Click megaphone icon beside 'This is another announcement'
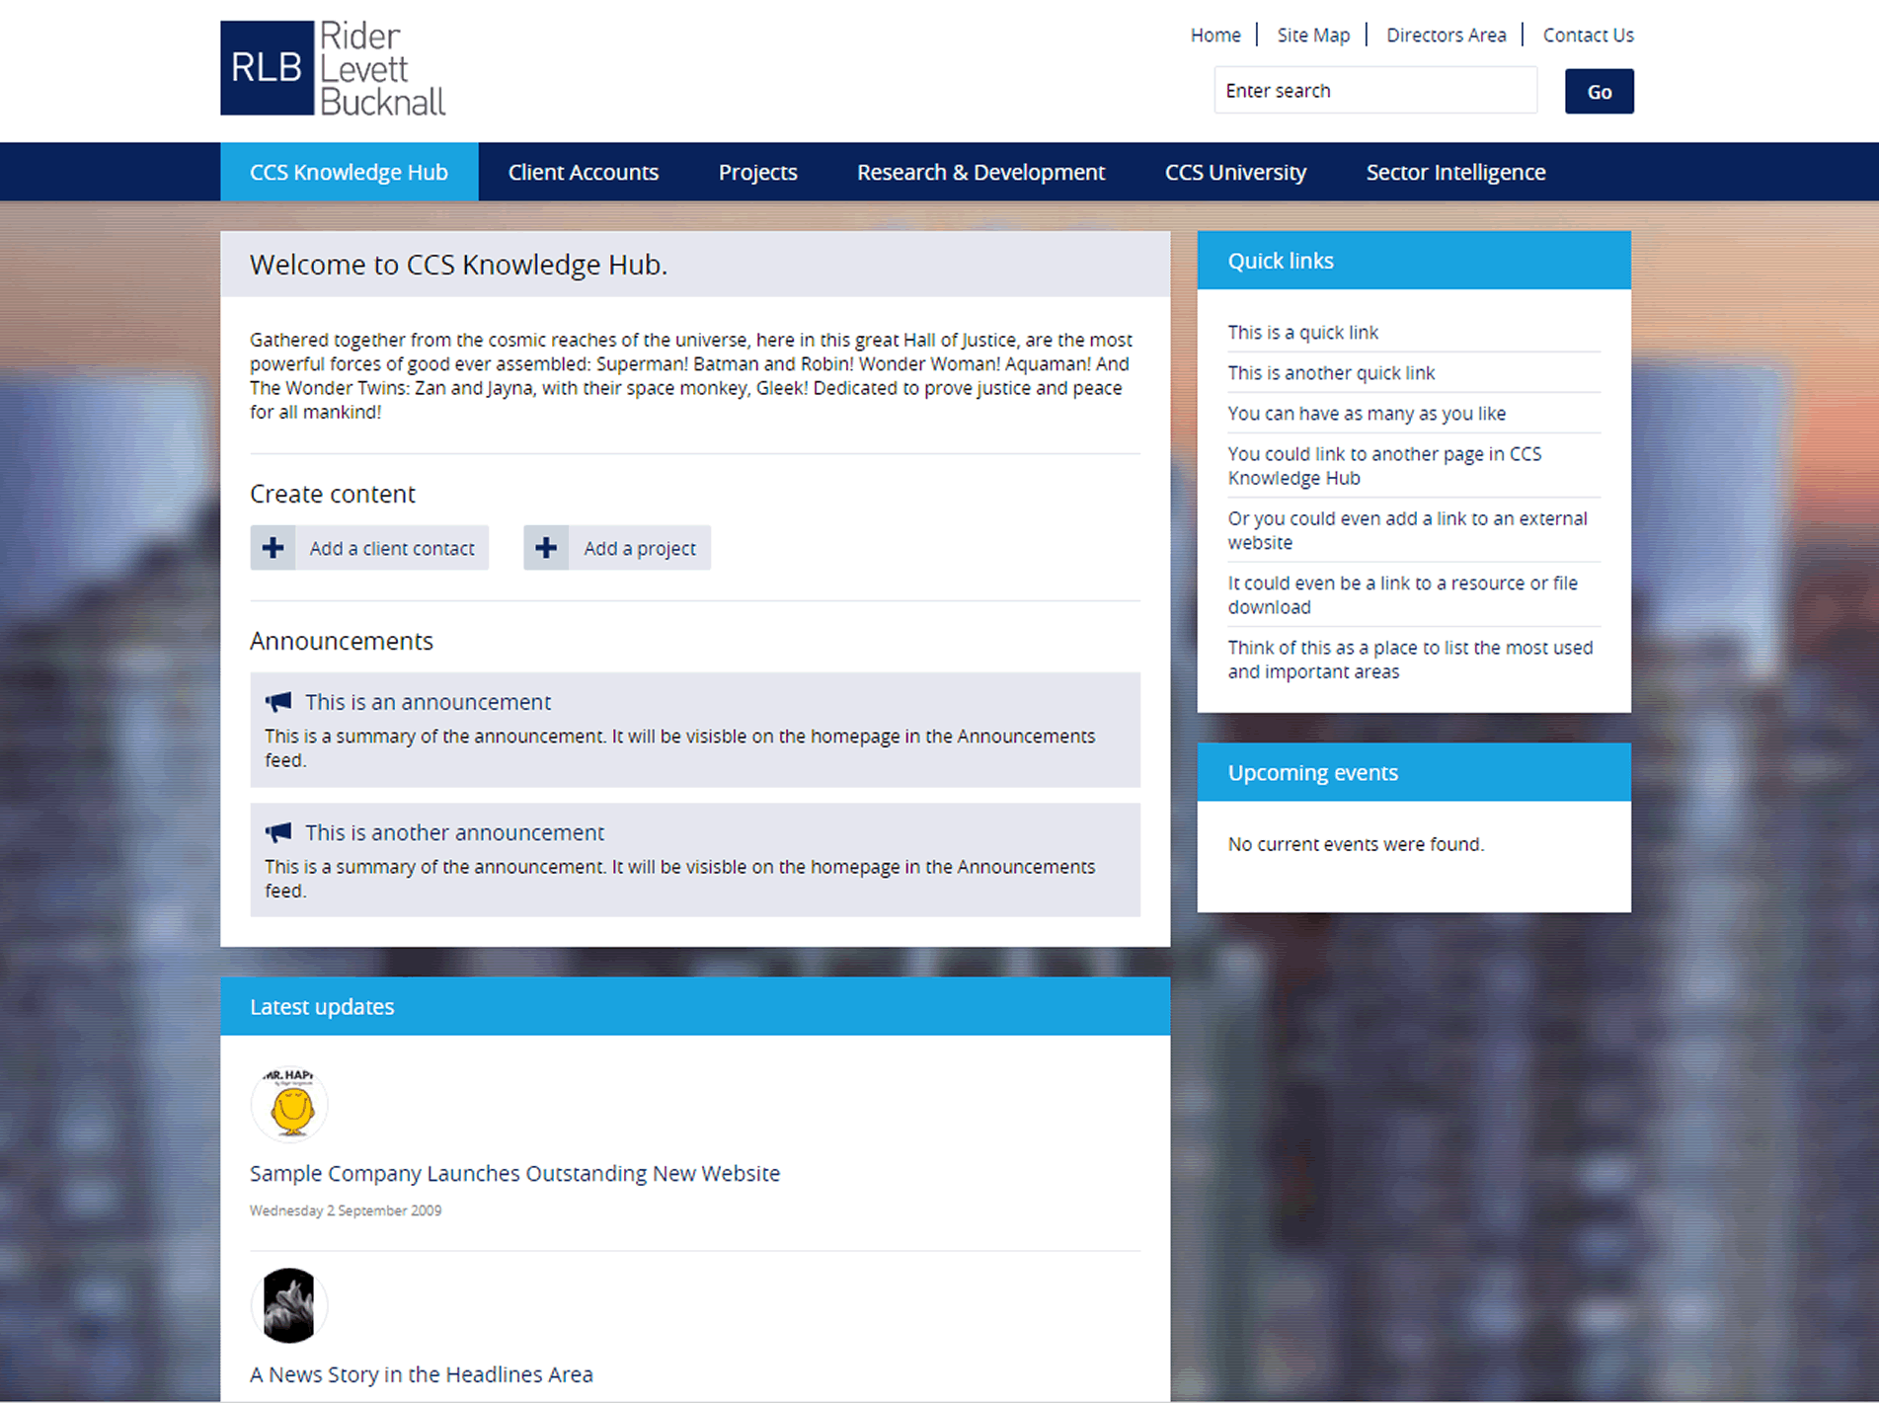This screenshot has width=1879, height=1403. [x=278, y=832]
